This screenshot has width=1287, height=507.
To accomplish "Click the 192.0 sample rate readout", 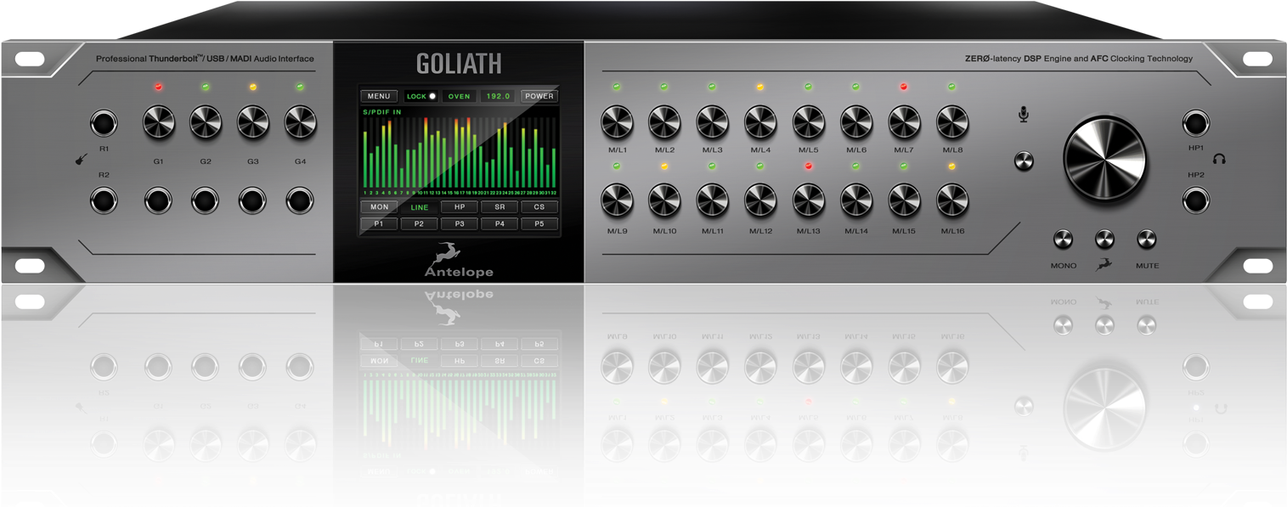I will (x=497, y=96).
